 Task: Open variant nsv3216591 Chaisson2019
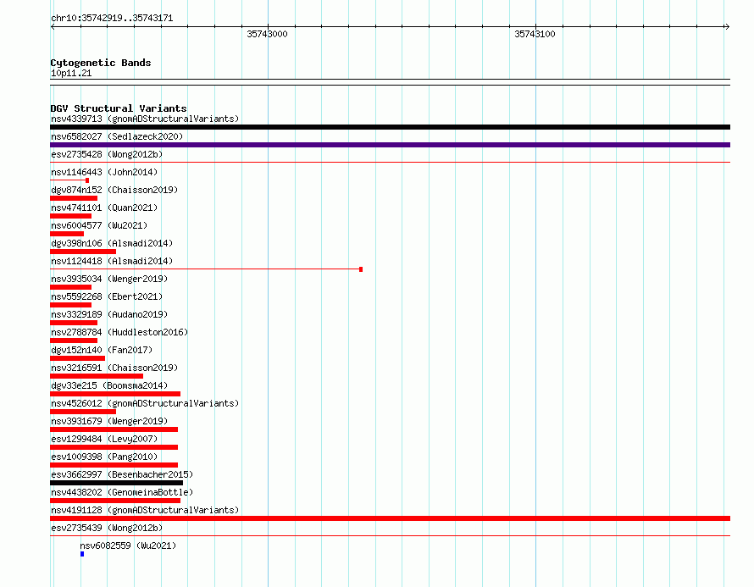click(114, 368)
